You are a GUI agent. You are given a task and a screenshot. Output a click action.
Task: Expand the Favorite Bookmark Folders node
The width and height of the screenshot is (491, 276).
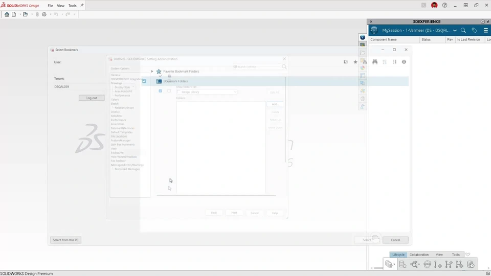coord(152,72)
